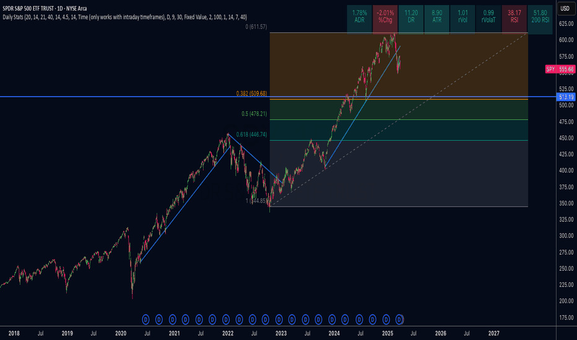Click the dividend marker for March 2021

tap(186, 320)
